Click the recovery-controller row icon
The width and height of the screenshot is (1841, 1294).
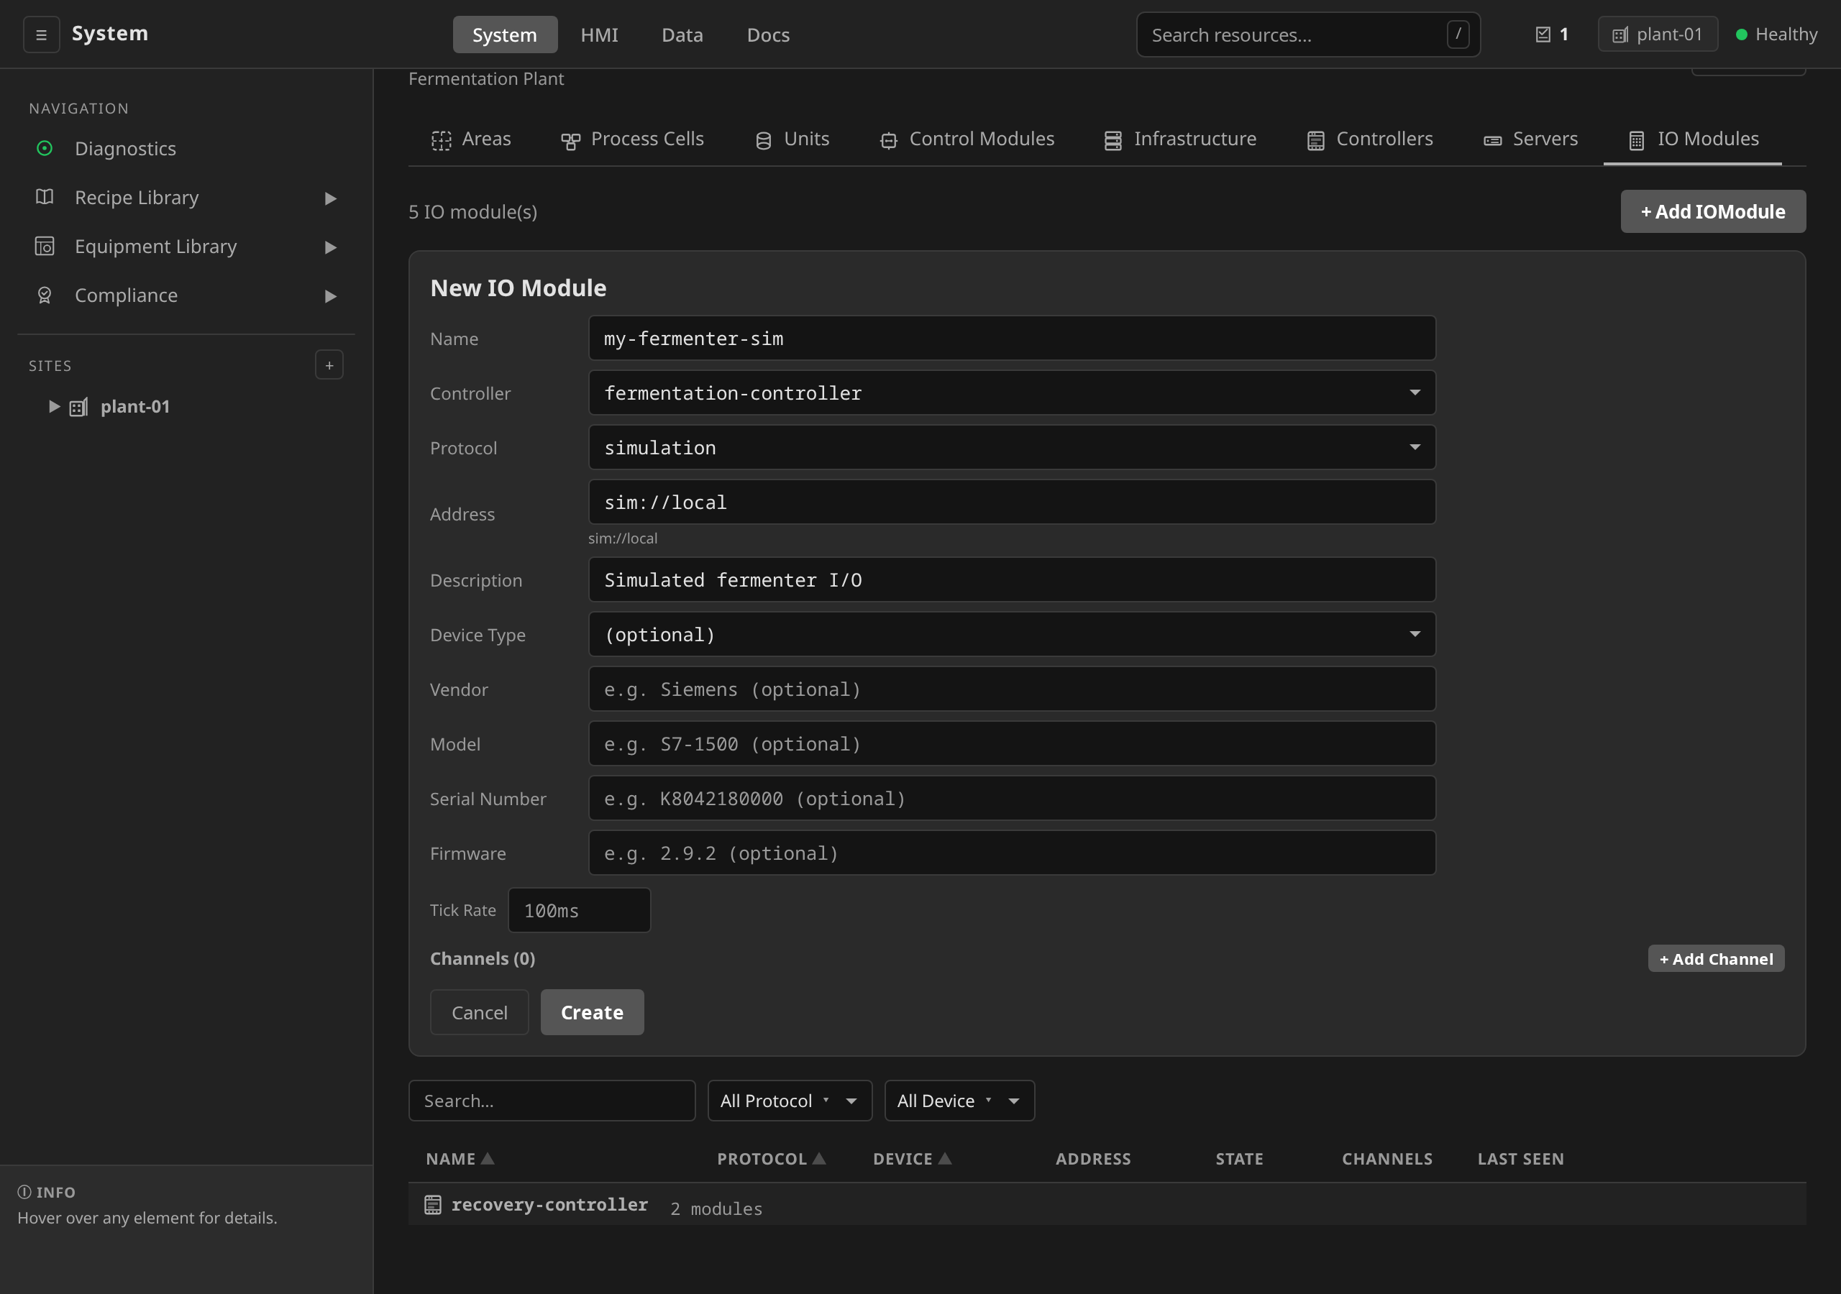432,1204
